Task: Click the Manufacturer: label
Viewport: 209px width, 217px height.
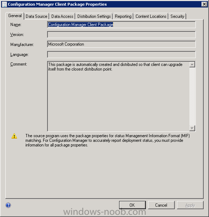Action: [x=22, y=45]
